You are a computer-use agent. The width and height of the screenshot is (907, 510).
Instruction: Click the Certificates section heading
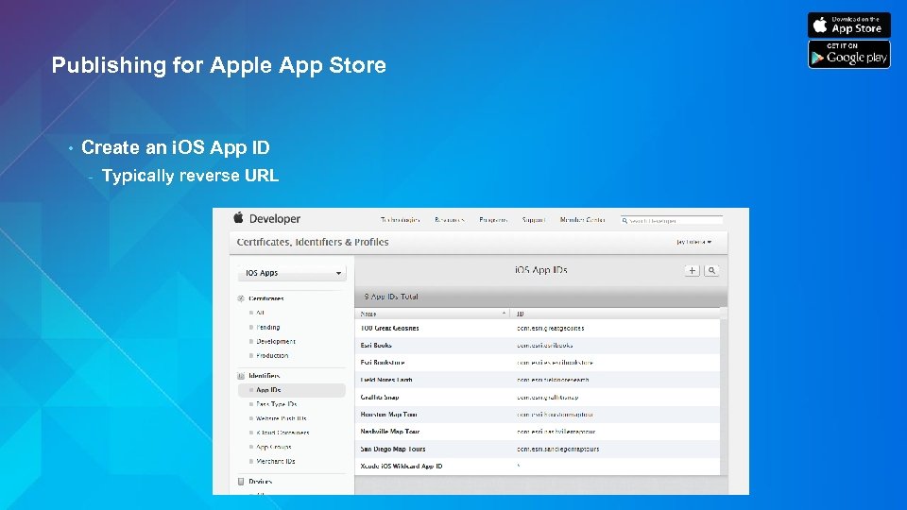pos(266,298)
